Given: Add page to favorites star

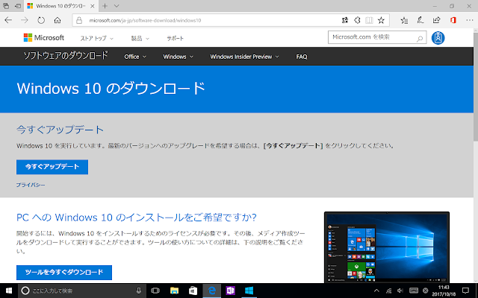Looking at the screenshot, I should pyautogui.click(x=381, y=20).
